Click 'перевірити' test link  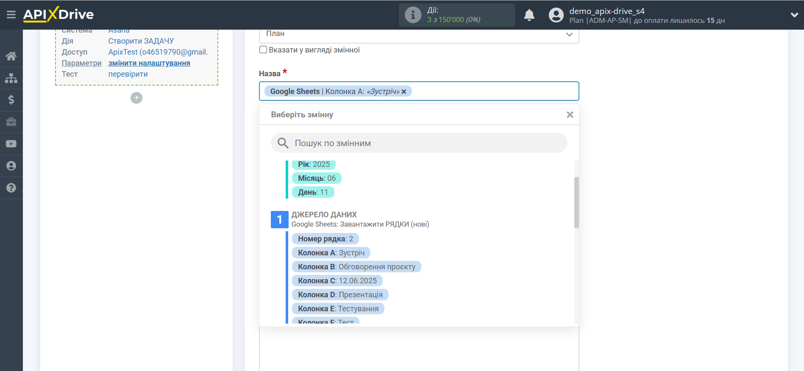click(128, 74)
